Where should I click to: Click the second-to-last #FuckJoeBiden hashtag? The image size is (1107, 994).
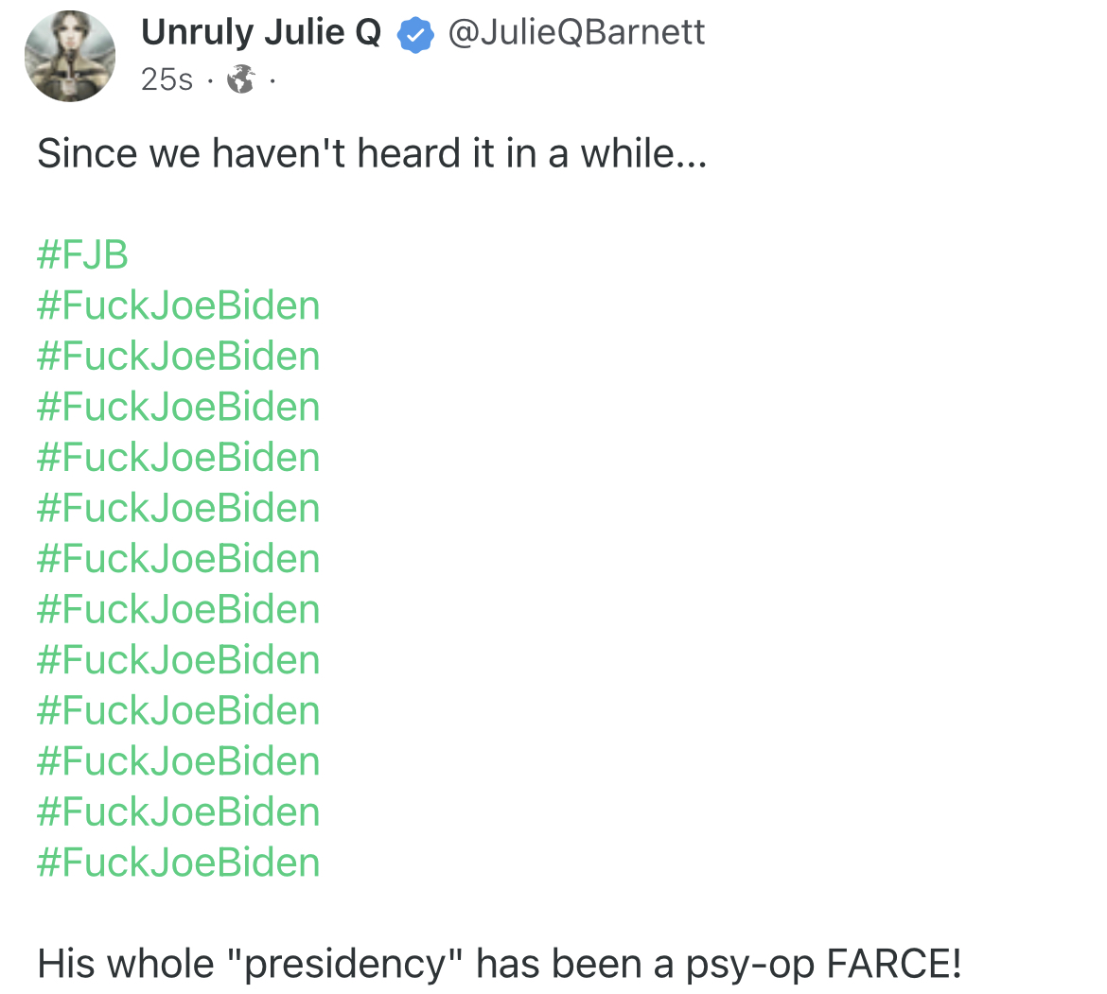click(179, 812)
